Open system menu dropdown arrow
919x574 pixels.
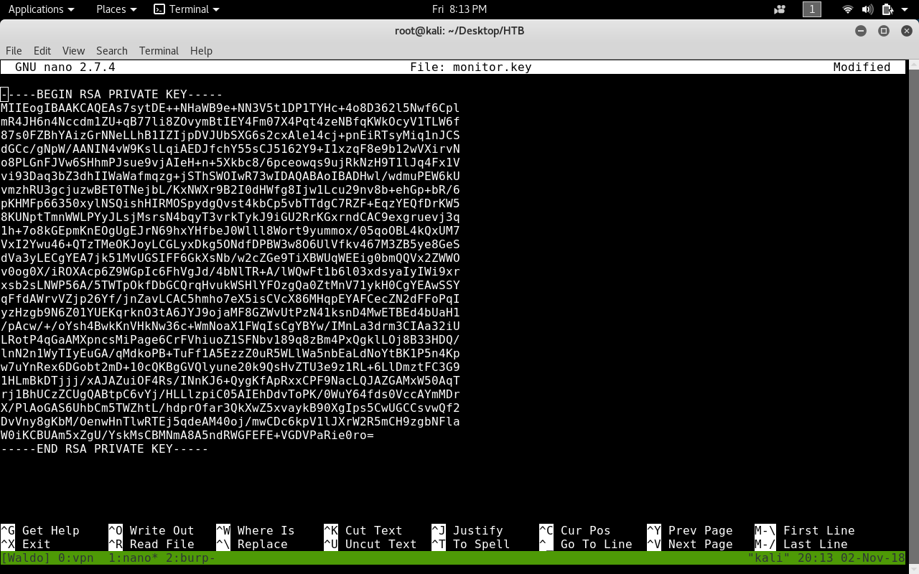(906, 9)
